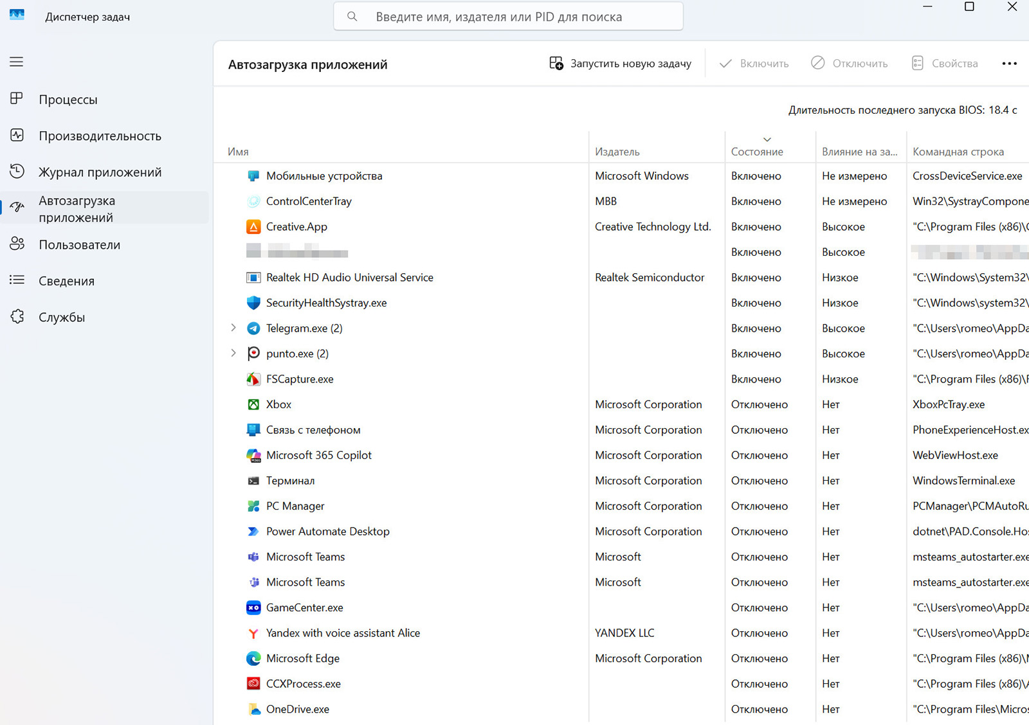Expand the Telegram.exe (2) group
Screen dimensions: 1029x725
click(233, 328)
